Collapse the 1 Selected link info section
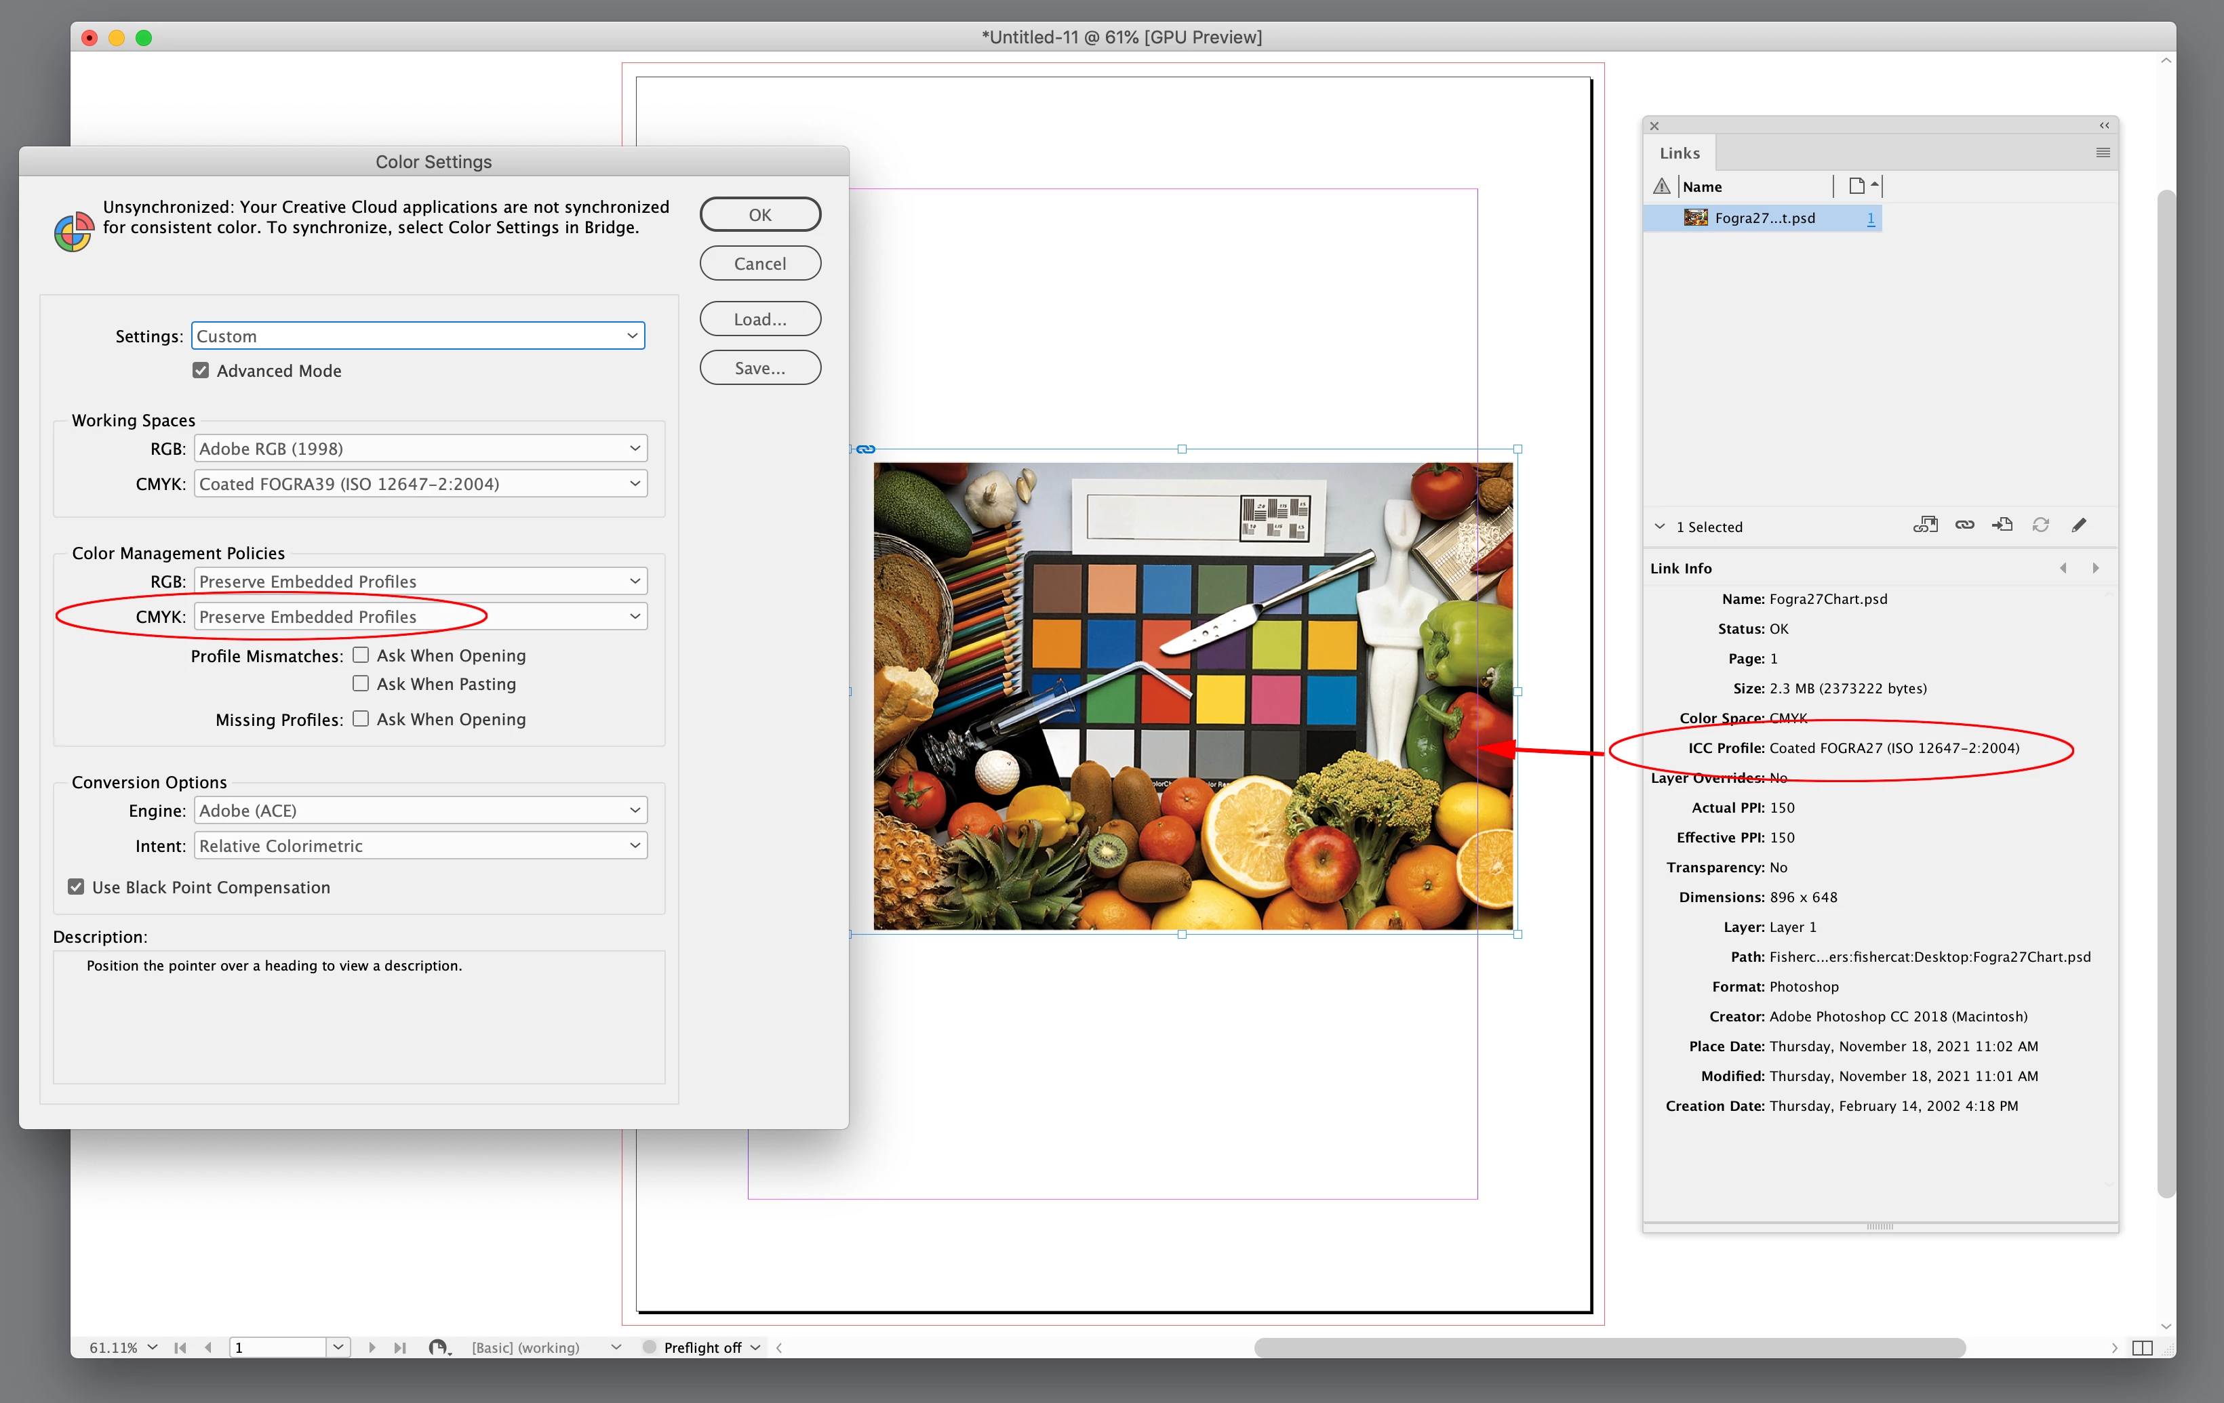 pos(1660,527)
